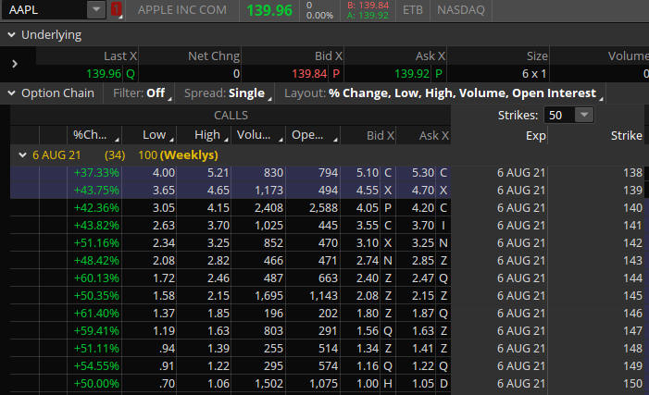Screen dimensions: 649x395
Task: Click the red alert icon beside the symbol box
Action: coord(117,10)
